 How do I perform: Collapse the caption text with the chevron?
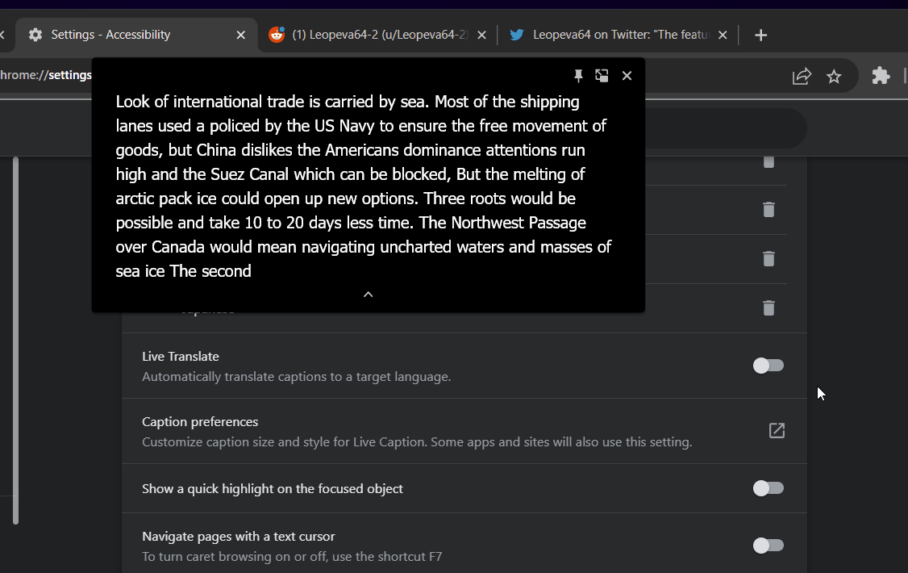pos(368,295)
